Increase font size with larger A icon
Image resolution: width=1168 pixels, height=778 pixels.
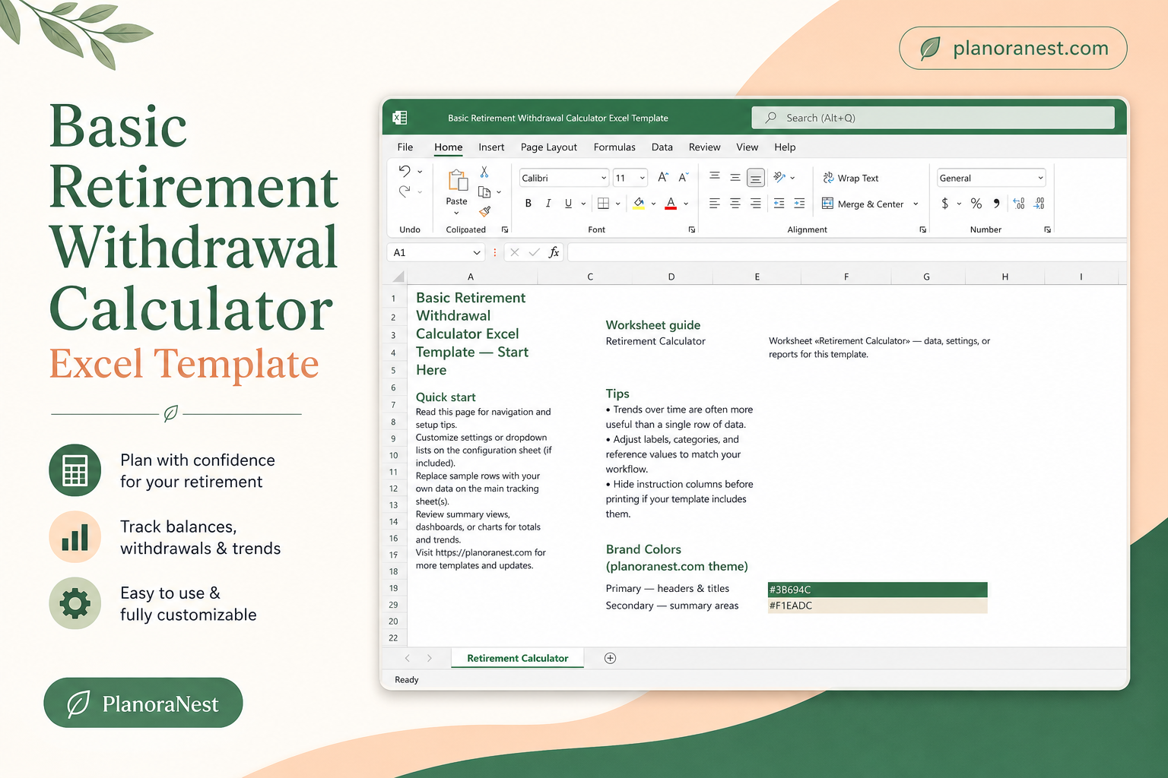(662, 177)
